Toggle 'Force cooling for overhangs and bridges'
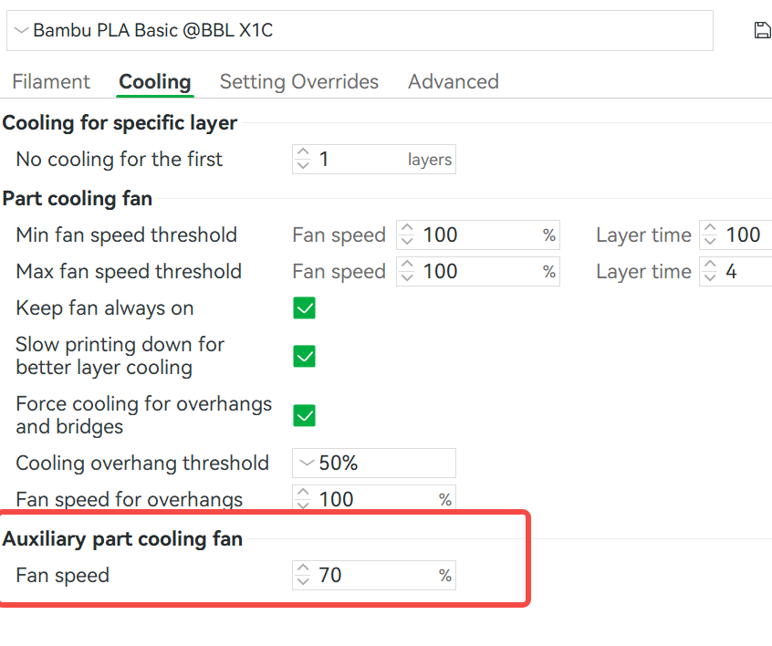Image resolution: width=772 pixels, height=646 pixels. (x=304, y=415)
